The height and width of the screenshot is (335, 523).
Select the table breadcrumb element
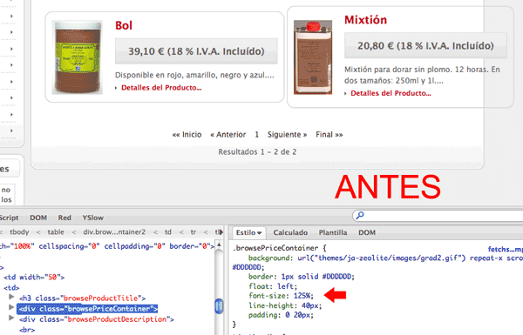[56, 232]
